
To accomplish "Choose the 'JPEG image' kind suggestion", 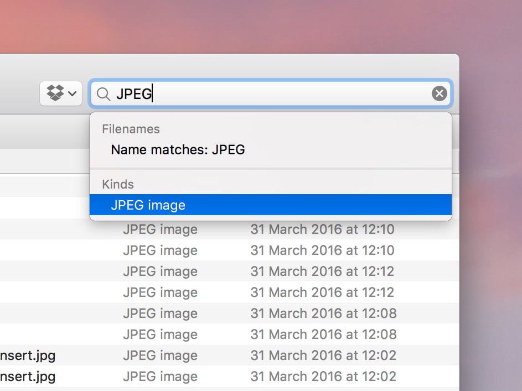I will [x=271, y=205].
